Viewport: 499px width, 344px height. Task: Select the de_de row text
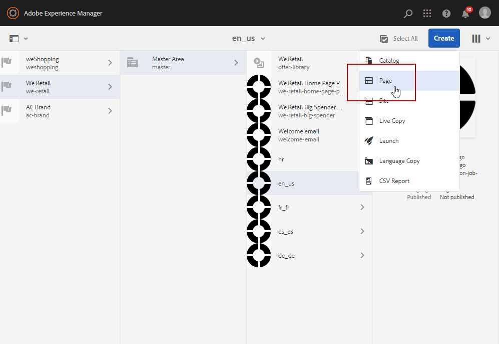coord(286,256)
